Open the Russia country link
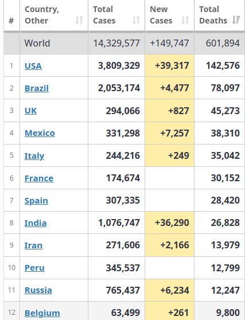This screenshot has height=320, width=245. (38, 290)
